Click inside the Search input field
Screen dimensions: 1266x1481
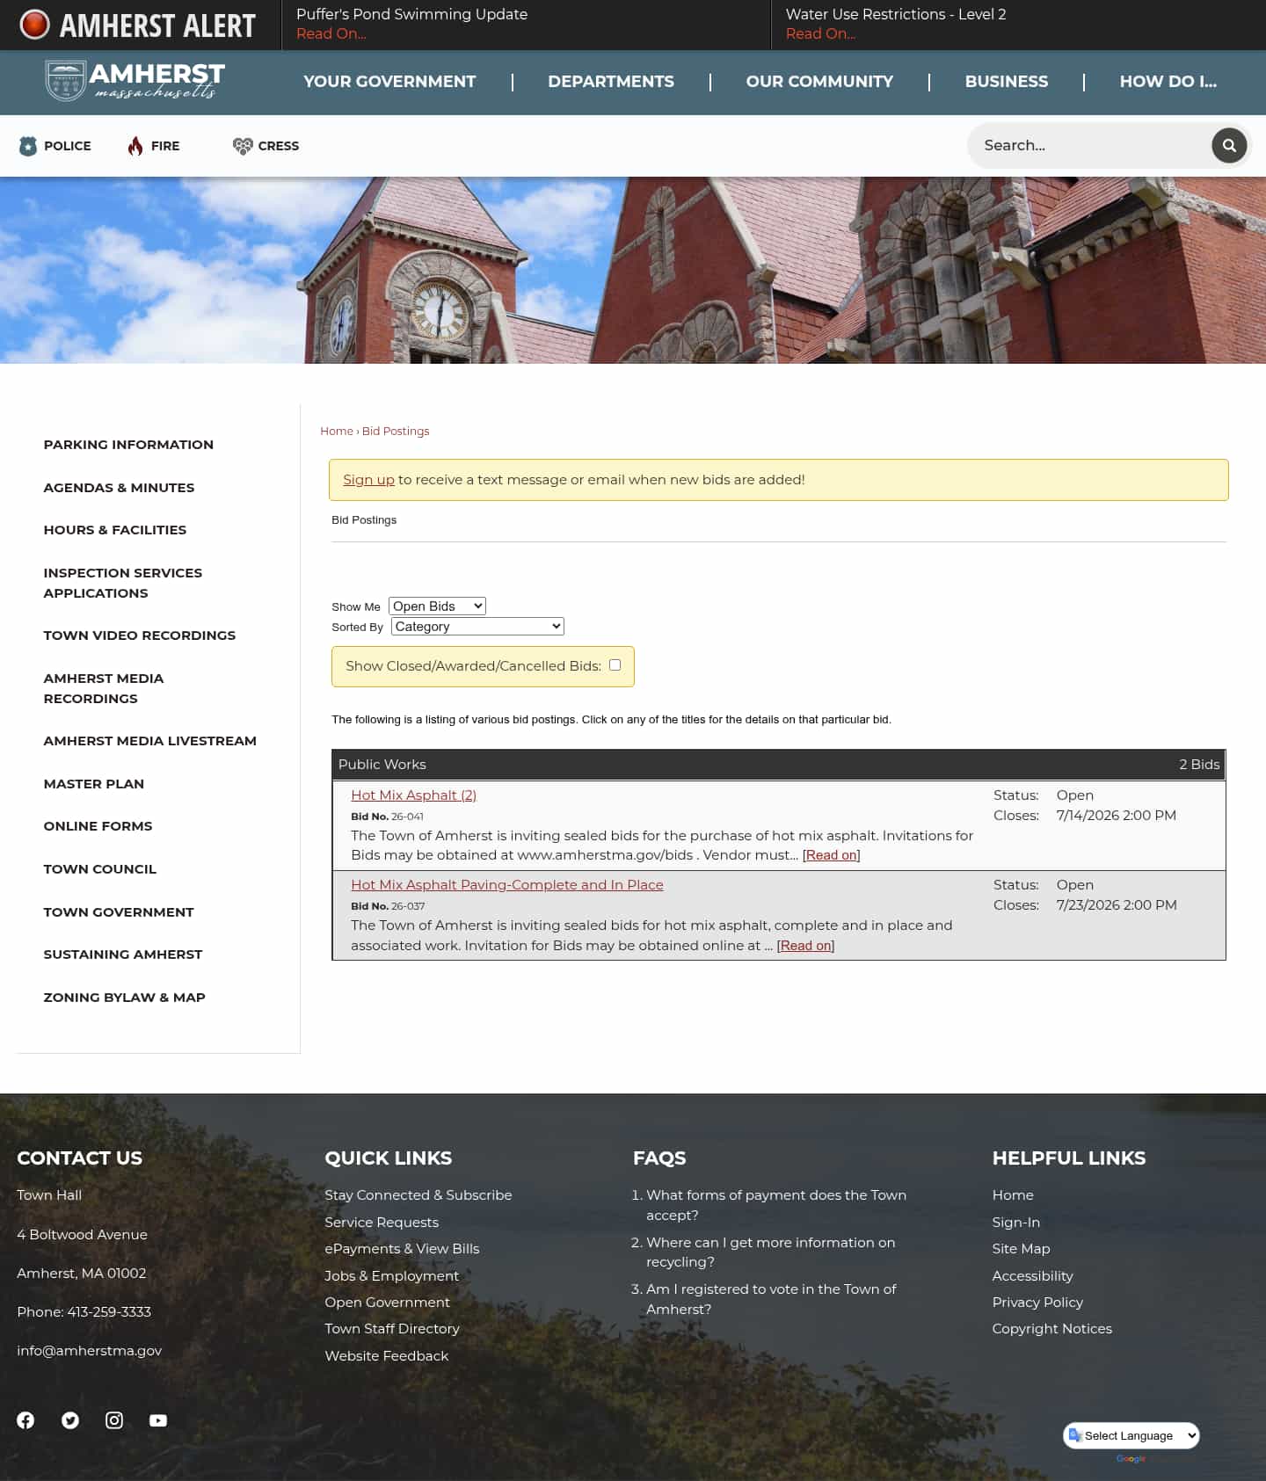tap(1090, 145)
